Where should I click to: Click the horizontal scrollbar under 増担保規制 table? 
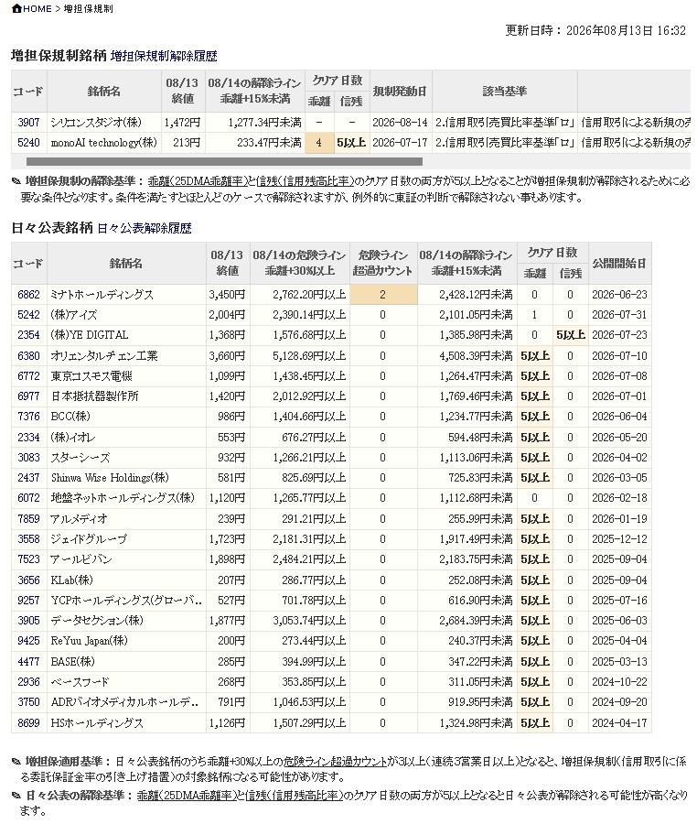pos(224,161)
